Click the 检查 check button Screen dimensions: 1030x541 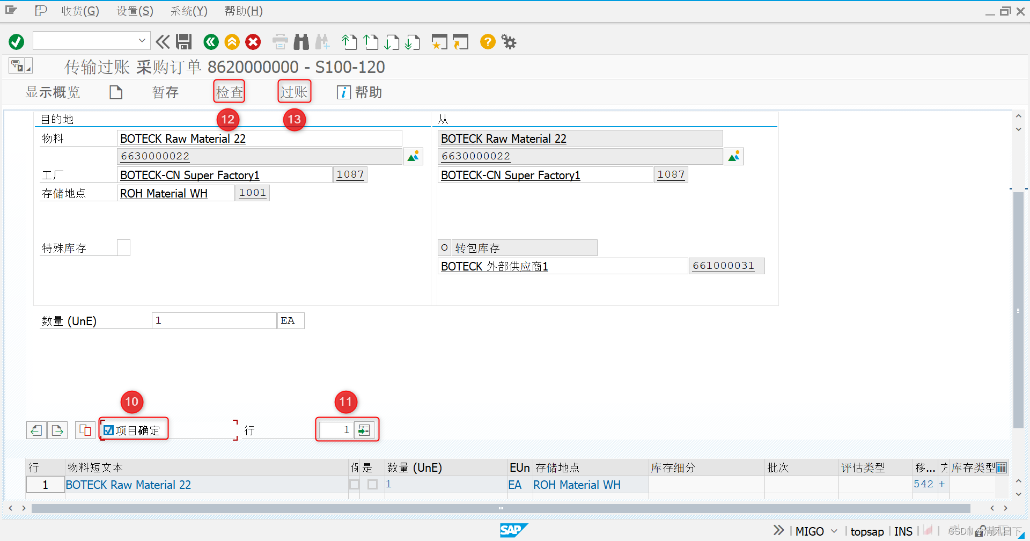tap(230, 92)
